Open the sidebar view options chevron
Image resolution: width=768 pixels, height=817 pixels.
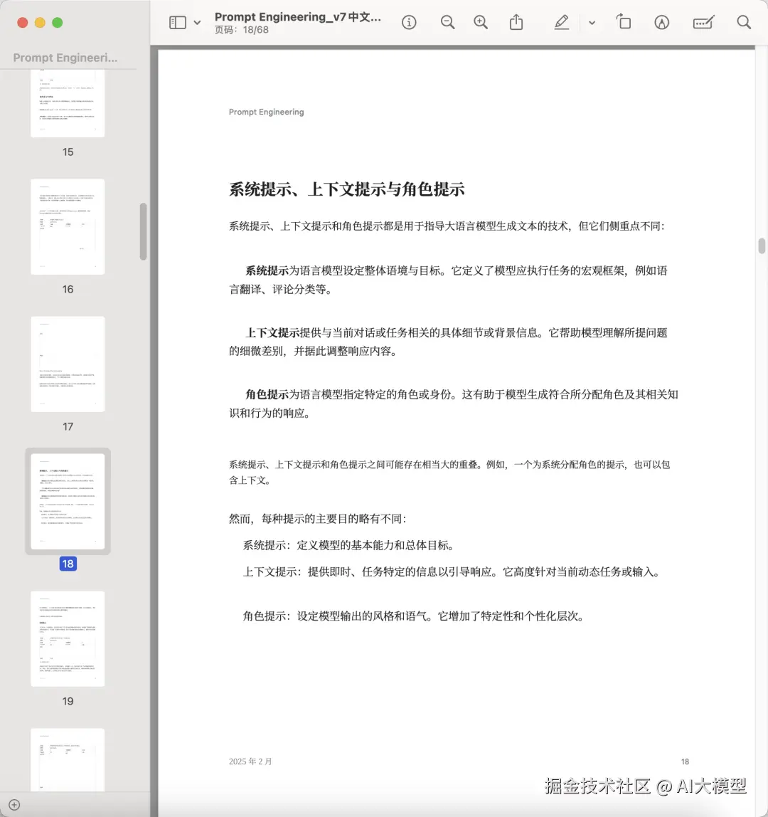tap(198, 22)
